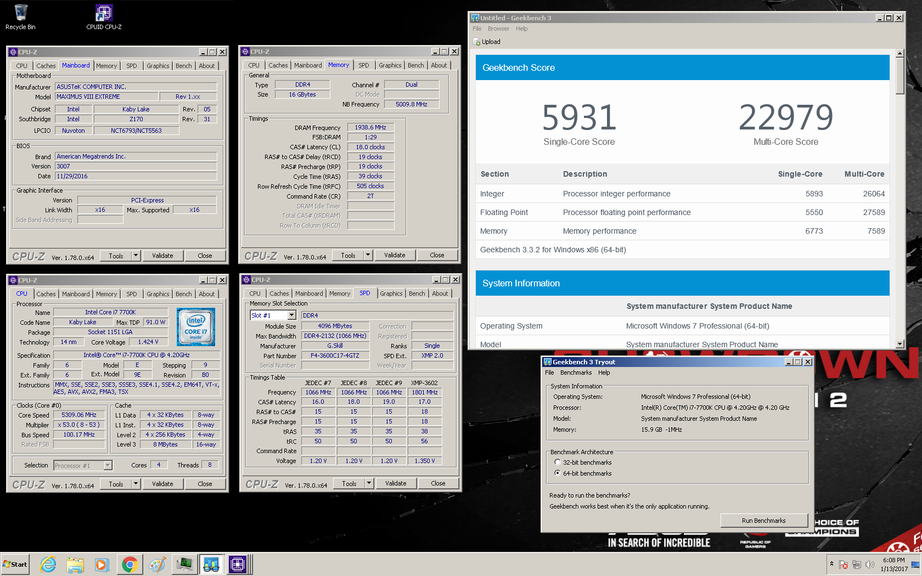Switch to Mainboard tab in SPD CPU-Z window
The height and width of the screenshot is (576, 922).
coord(309,293)
